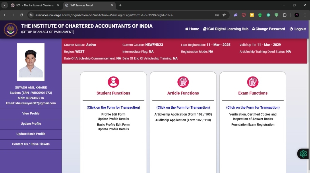Click the Article Functions notepad icon

point(183,82)
